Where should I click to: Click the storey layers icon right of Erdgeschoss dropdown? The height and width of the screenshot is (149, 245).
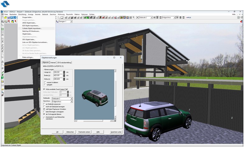pyautogui.click(x=177, y=17)
